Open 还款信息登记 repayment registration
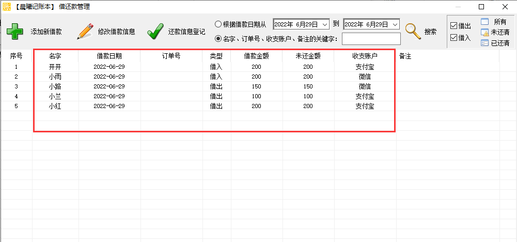 point(186,32)
